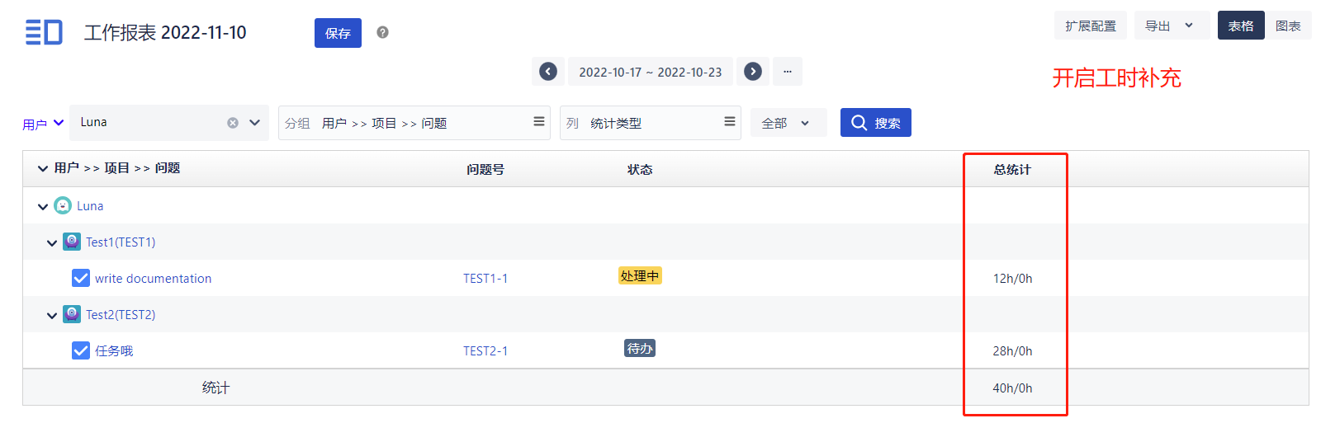1321x423 pixels.
Task: Click the task icon beside 任务哦
Action: 81,350
